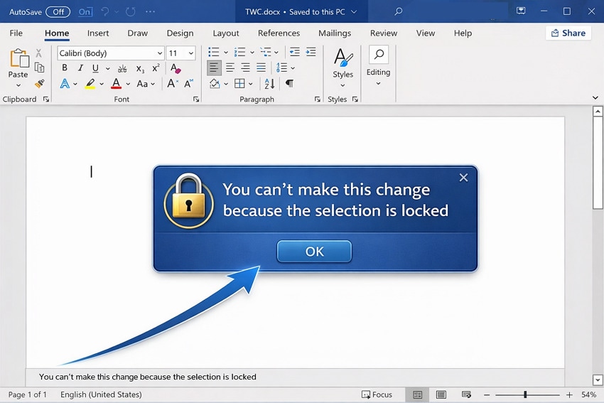Open the Font dialog launcher

(196, 100)
